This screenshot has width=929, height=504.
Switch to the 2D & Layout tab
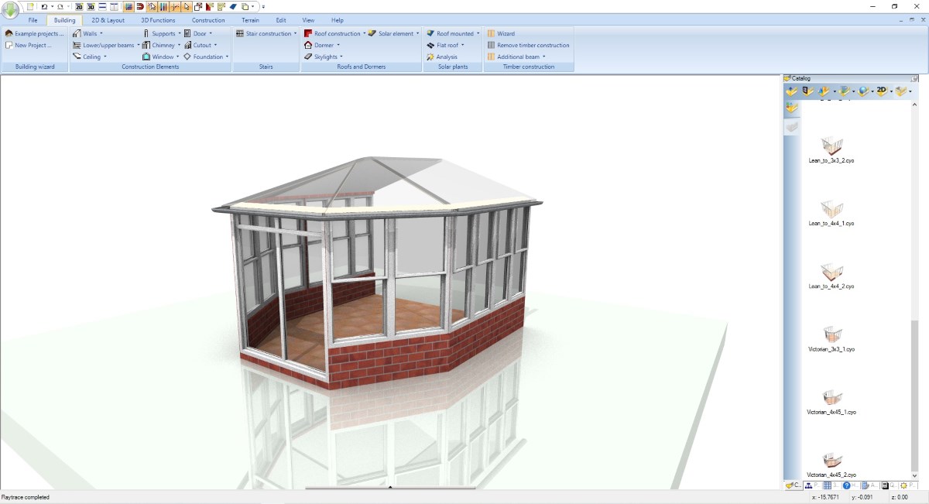108,20
